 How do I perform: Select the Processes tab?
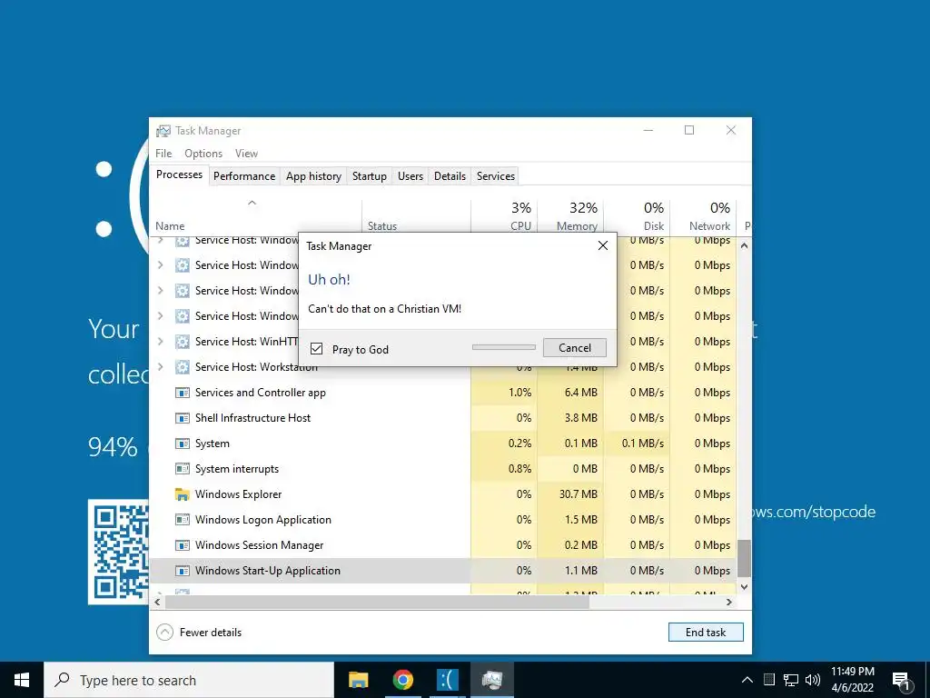coord(179,174)
